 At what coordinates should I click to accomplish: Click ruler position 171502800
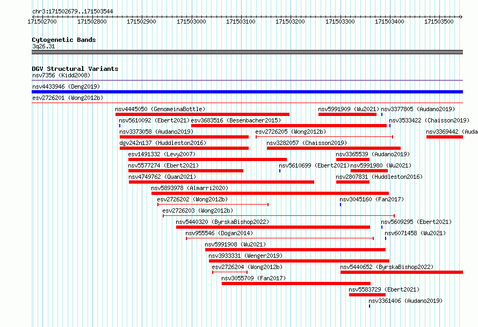[x=92, y=21]
